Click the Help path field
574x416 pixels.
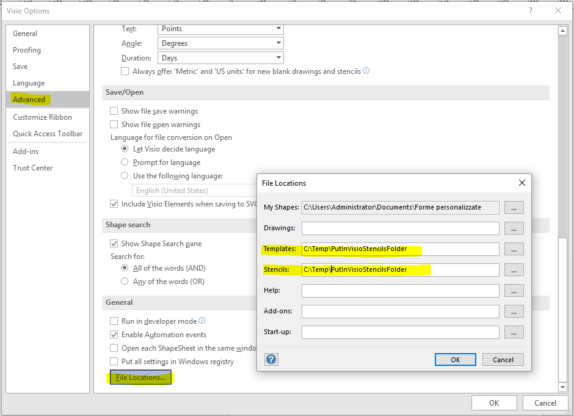coord(401,290)
